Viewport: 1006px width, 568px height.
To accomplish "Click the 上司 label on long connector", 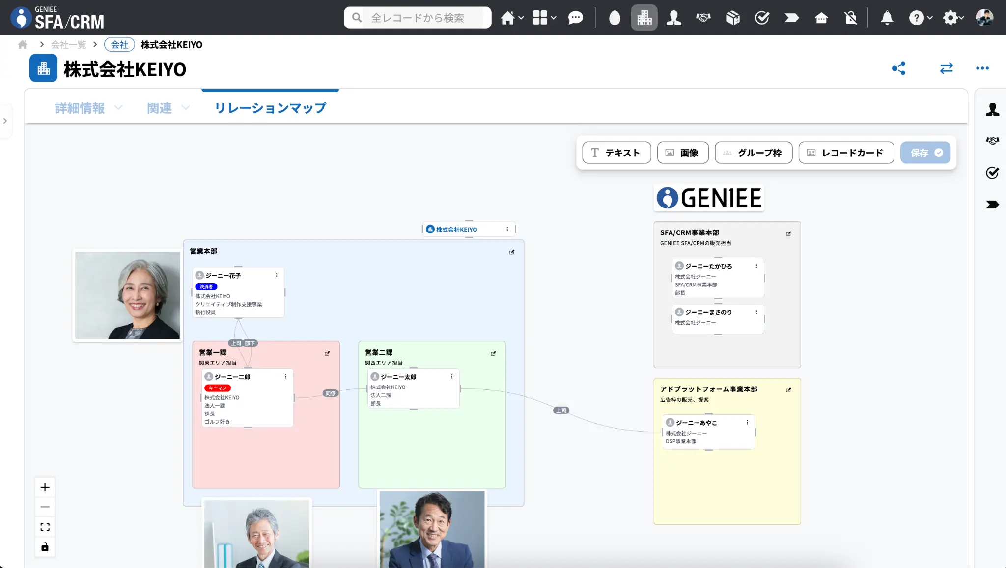I will click(561, 410).
